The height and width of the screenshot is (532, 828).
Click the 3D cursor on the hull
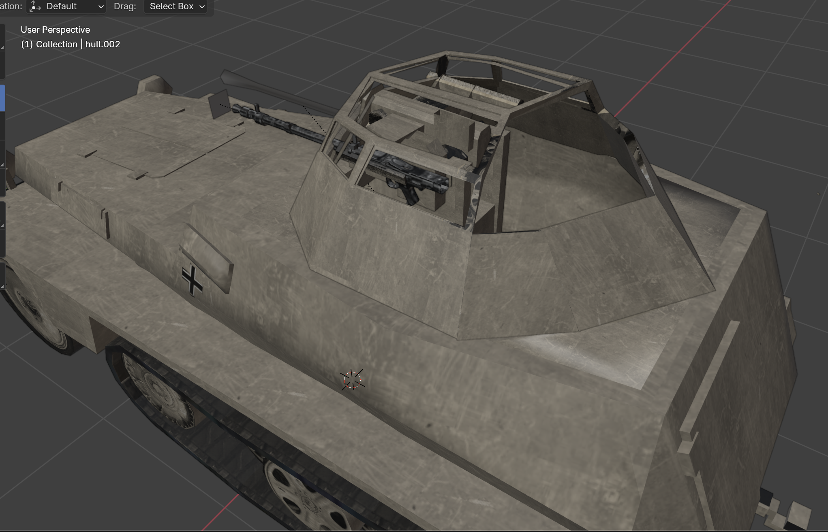pos(352,380)
